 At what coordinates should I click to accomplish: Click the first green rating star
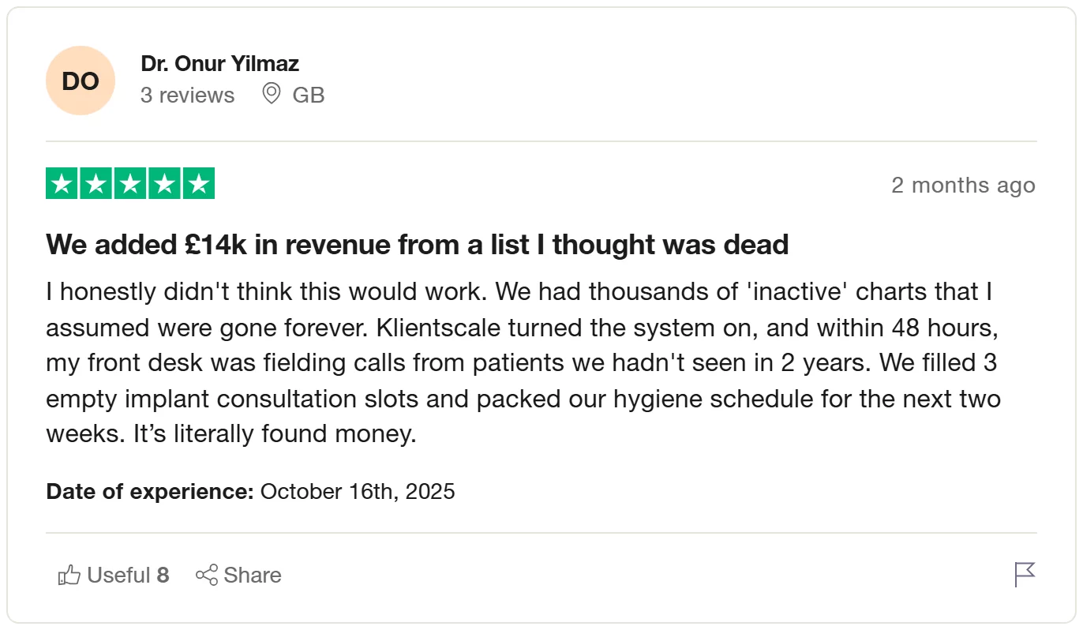(x=62, y=184)
